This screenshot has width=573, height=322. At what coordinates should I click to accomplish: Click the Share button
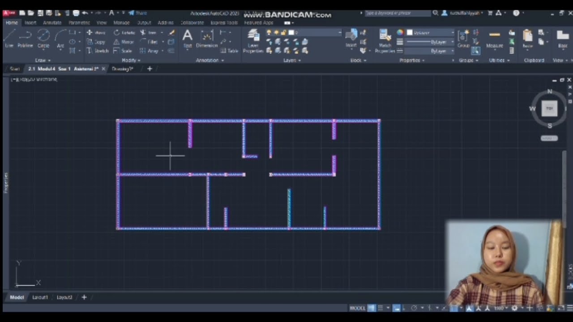[137, 13]
